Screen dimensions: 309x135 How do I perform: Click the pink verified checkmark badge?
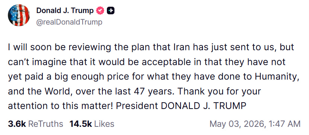100,11
